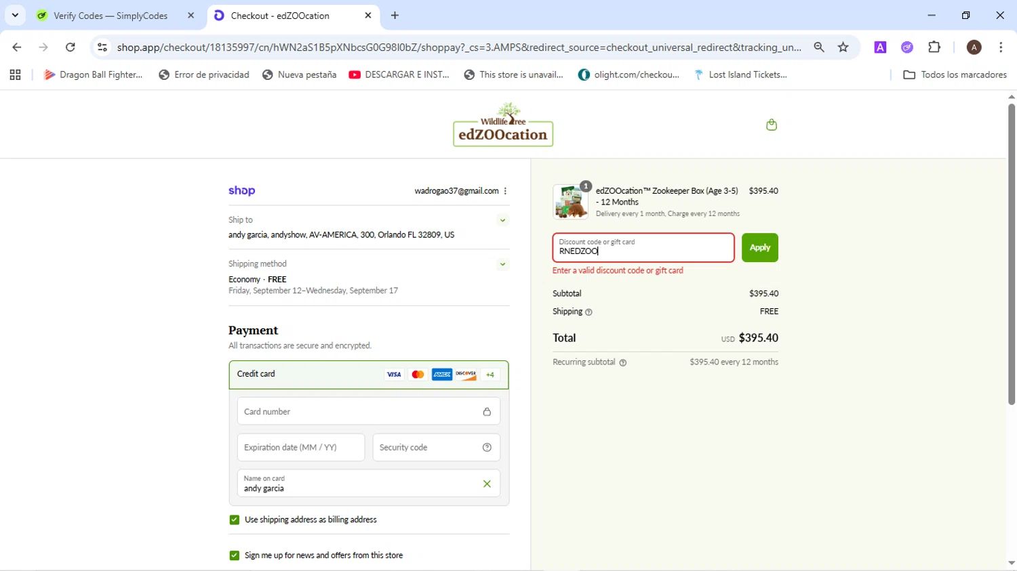Open Dragon Ball Fighter bookmark

click(x=94, y=75)
